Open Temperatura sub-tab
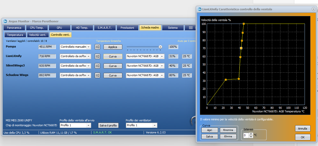The image size is (318, 146). coord(15,35)
